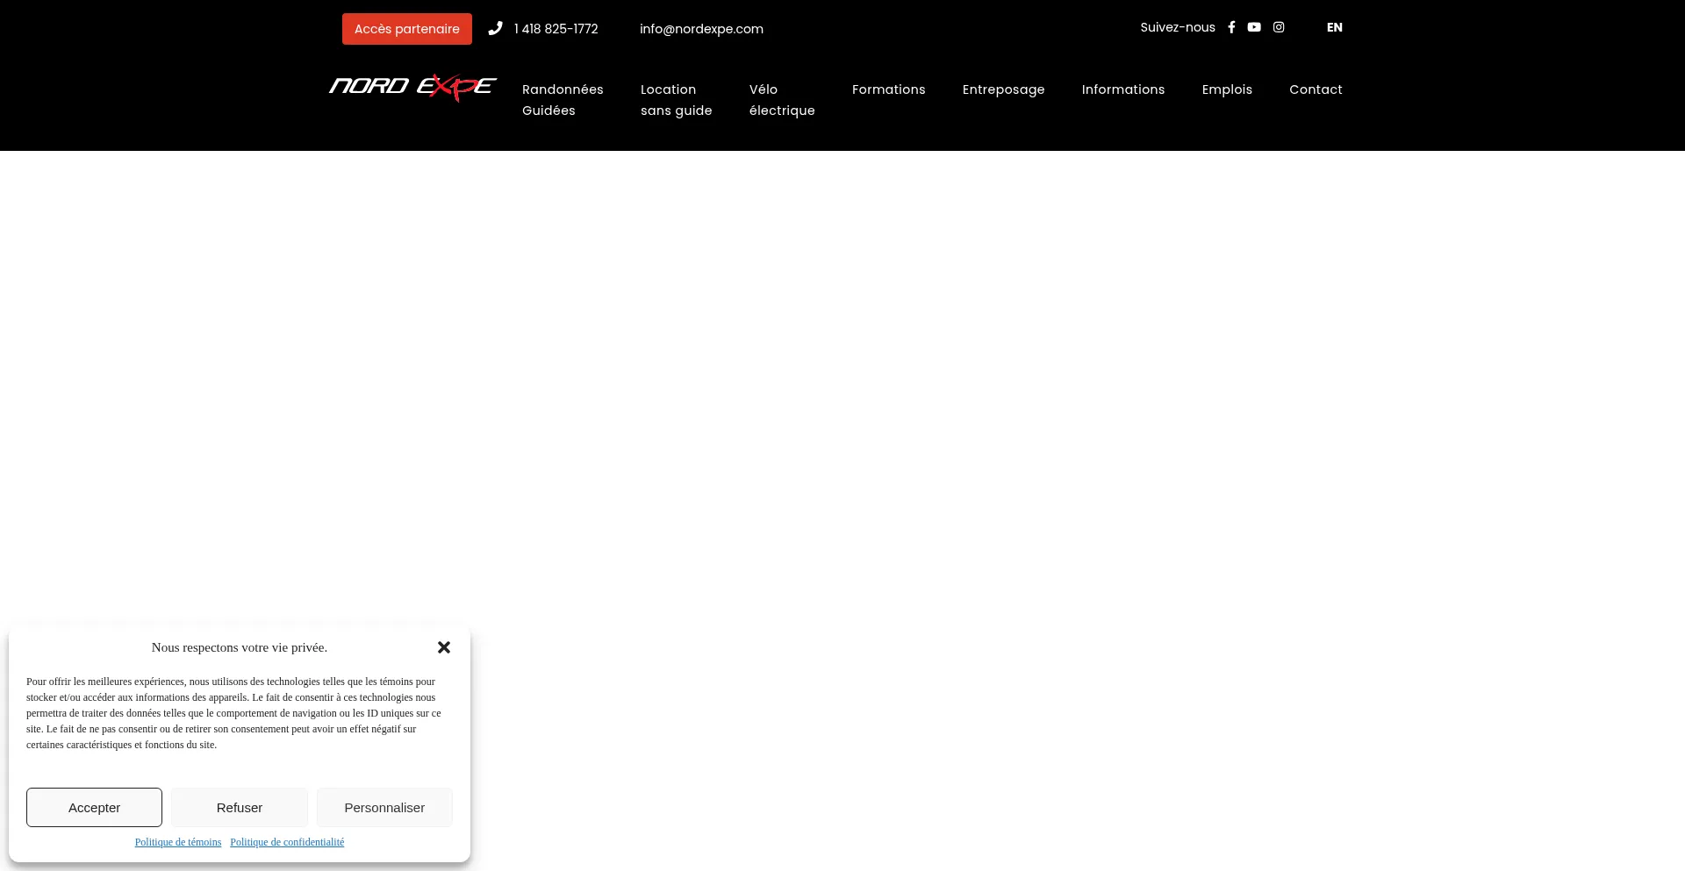This screenshot has width=1685, height=871.
Task: Open the Informations section
Action: point(1123,89)
